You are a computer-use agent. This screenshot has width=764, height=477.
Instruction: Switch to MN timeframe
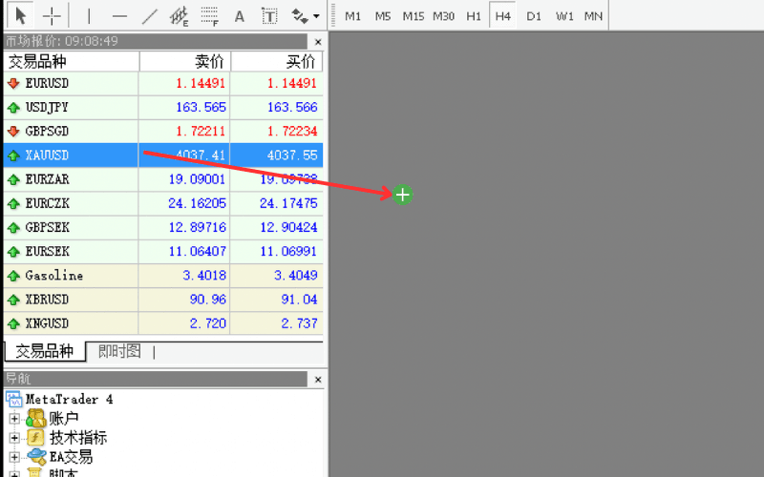tap(593, 16)
